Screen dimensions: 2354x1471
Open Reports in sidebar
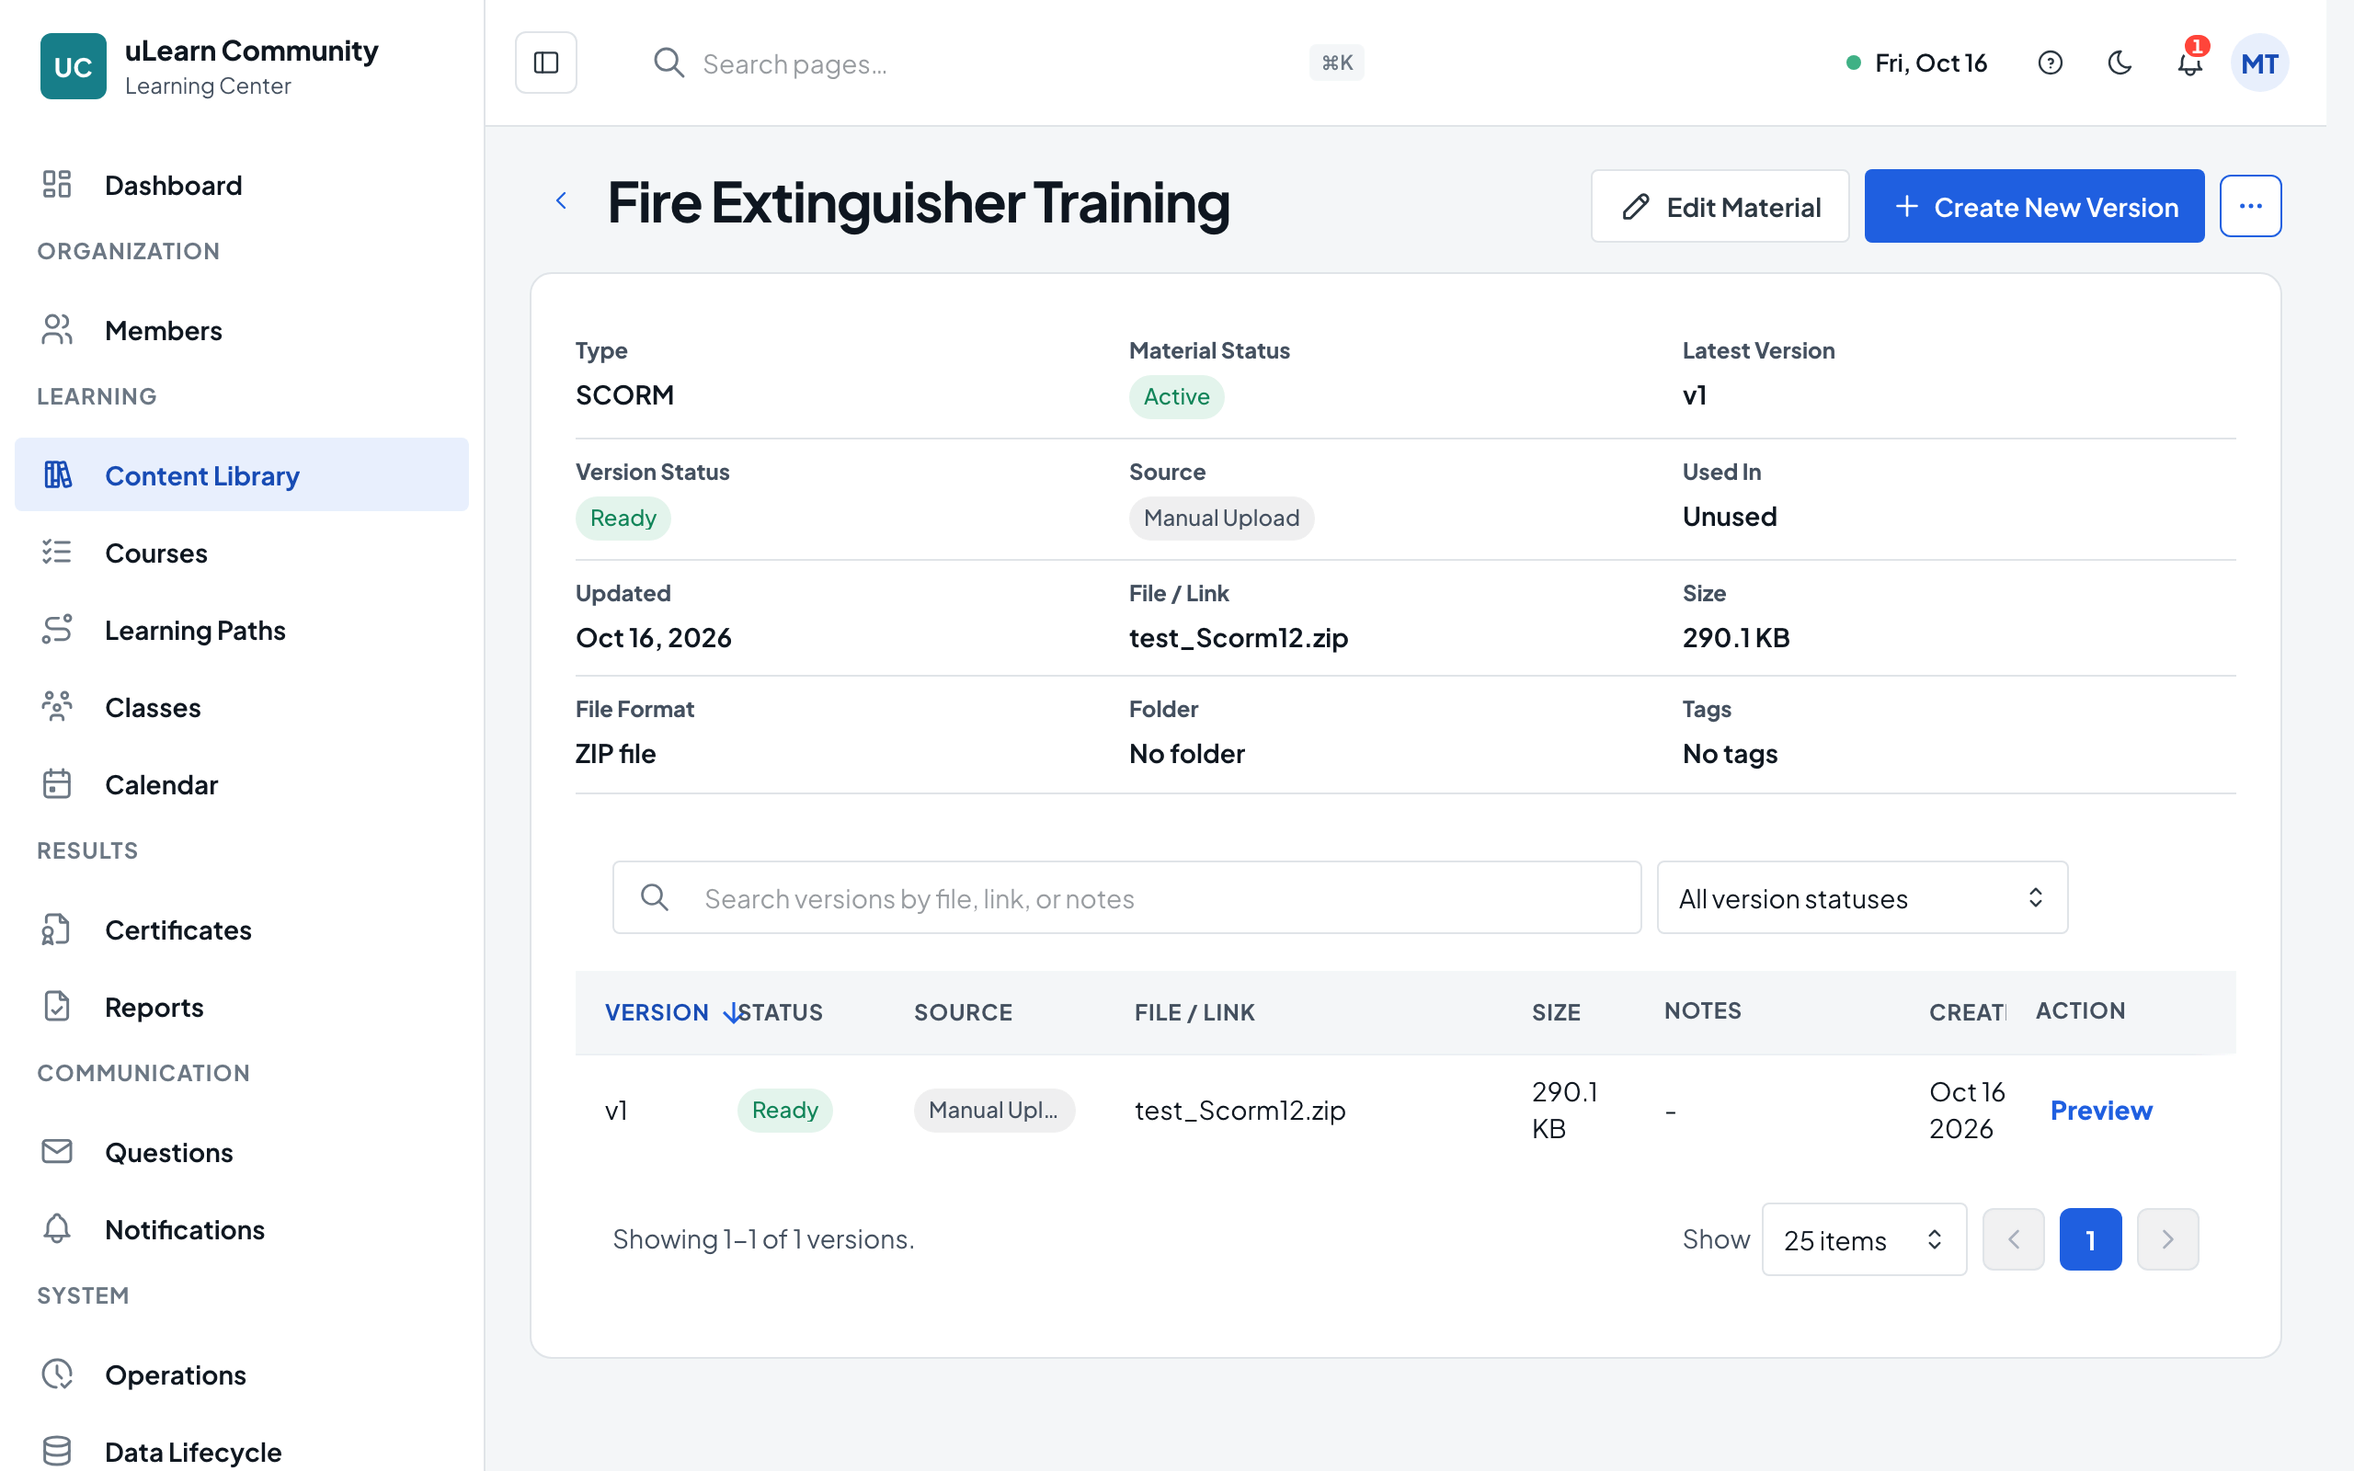tap(241, 1006)
